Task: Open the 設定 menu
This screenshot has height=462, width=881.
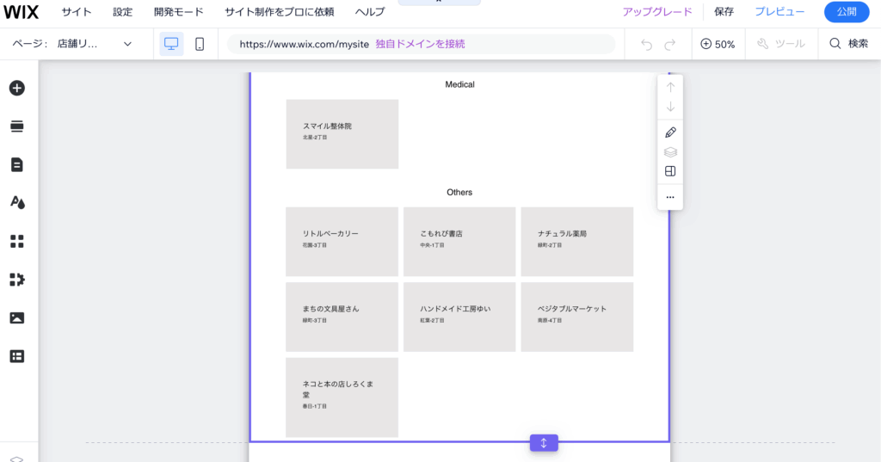Action: 122,12
